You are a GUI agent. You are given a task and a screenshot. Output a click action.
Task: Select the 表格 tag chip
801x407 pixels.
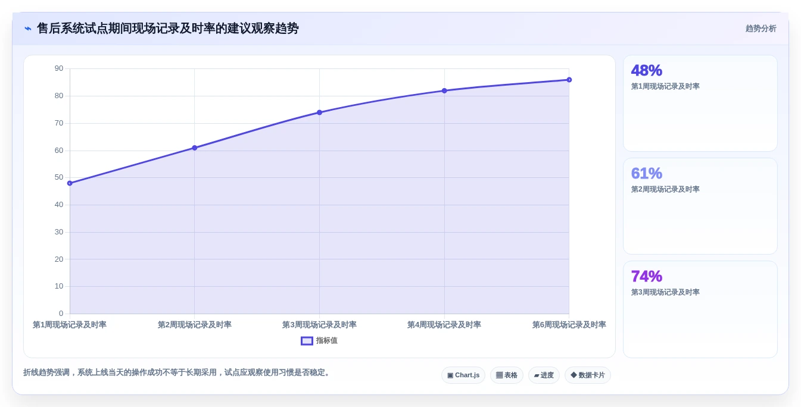(x=507, y=375)
